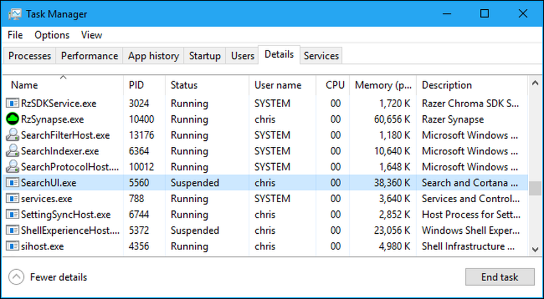
Task: Sort by the CPU column header
Action: click(x=333, y=85)
